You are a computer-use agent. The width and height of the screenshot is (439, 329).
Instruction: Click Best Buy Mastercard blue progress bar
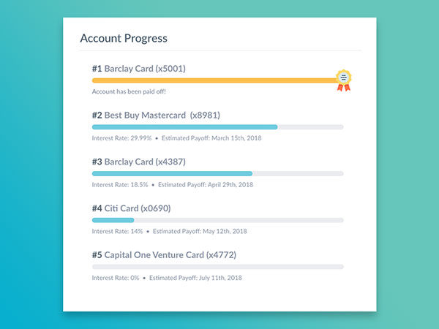point(184,126)
